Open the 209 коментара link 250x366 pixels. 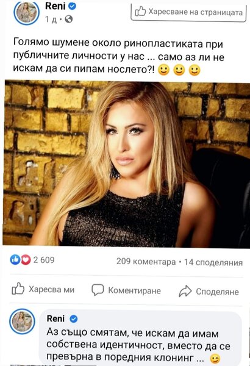[x=146, y=262]
